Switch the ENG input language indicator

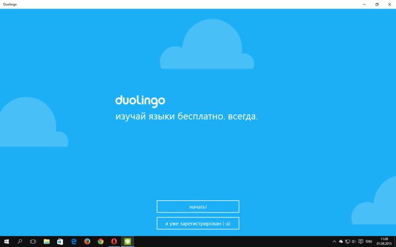point(369,241)
